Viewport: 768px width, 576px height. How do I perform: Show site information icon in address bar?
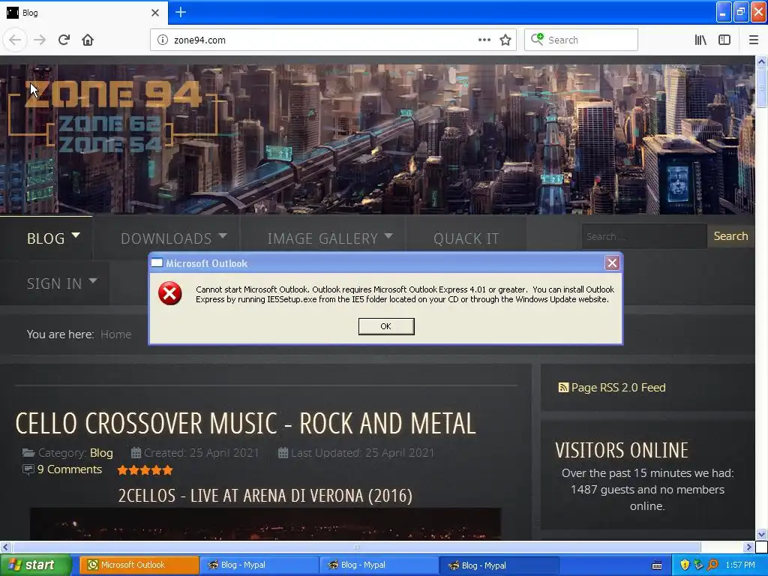[163, 40]
